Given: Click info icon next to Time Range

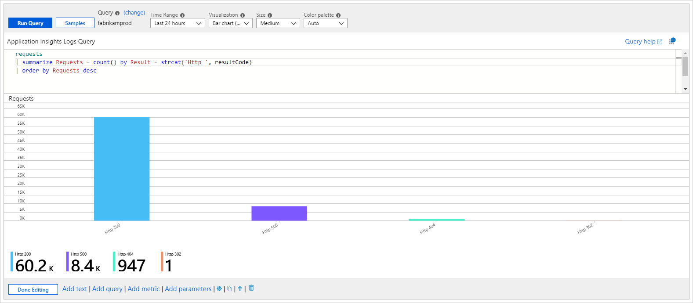Looking at the screenshot, I should pyautogui.click(x=182, y=15).
